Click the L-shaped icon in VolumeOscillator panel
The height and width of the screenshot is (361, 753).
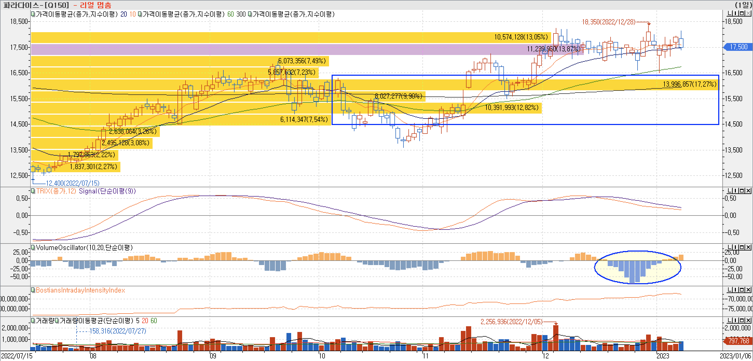pyautogui.click(x=730, y=247)
